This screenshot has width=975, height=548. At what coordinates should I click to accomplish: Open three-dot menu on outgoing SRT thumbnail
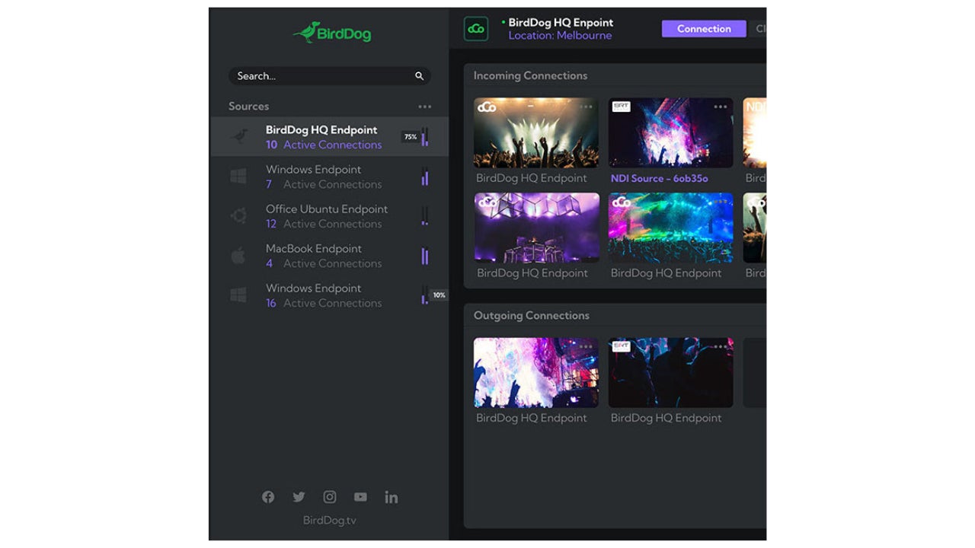(x=720, y=347)
